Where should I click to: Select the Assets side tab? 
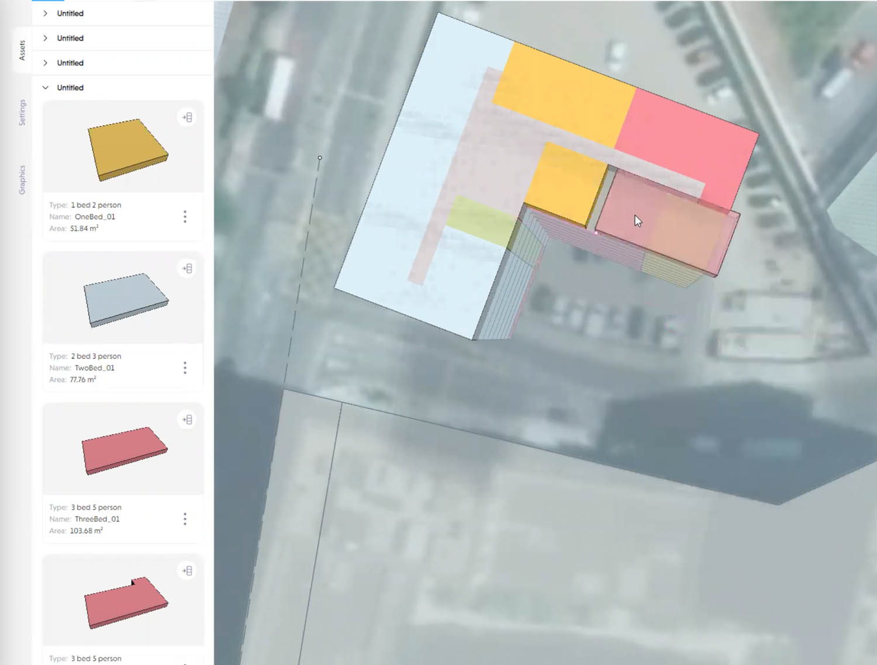click(x=22, y=50)
